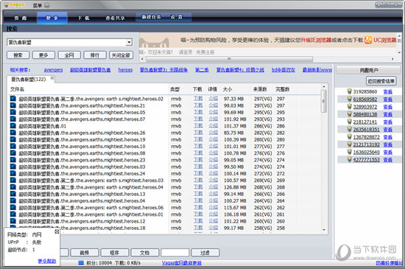Click the 更多帮助 link in popup
The width and height of the screenshot is (405, 269).
click(46, 261)
